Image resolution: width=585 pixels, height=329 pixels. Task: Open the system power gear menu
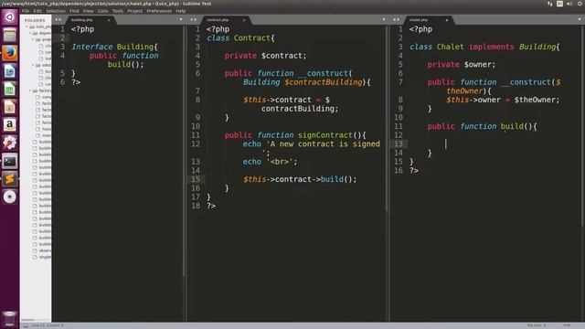(580, 4)
